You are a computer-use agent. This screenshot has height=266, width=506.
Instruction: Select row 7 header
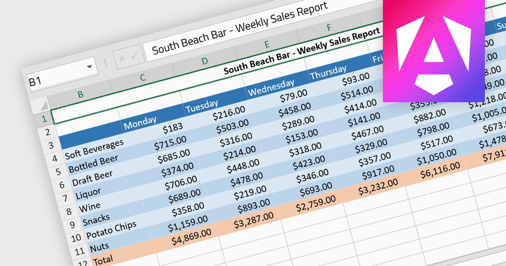coord(64,198)
